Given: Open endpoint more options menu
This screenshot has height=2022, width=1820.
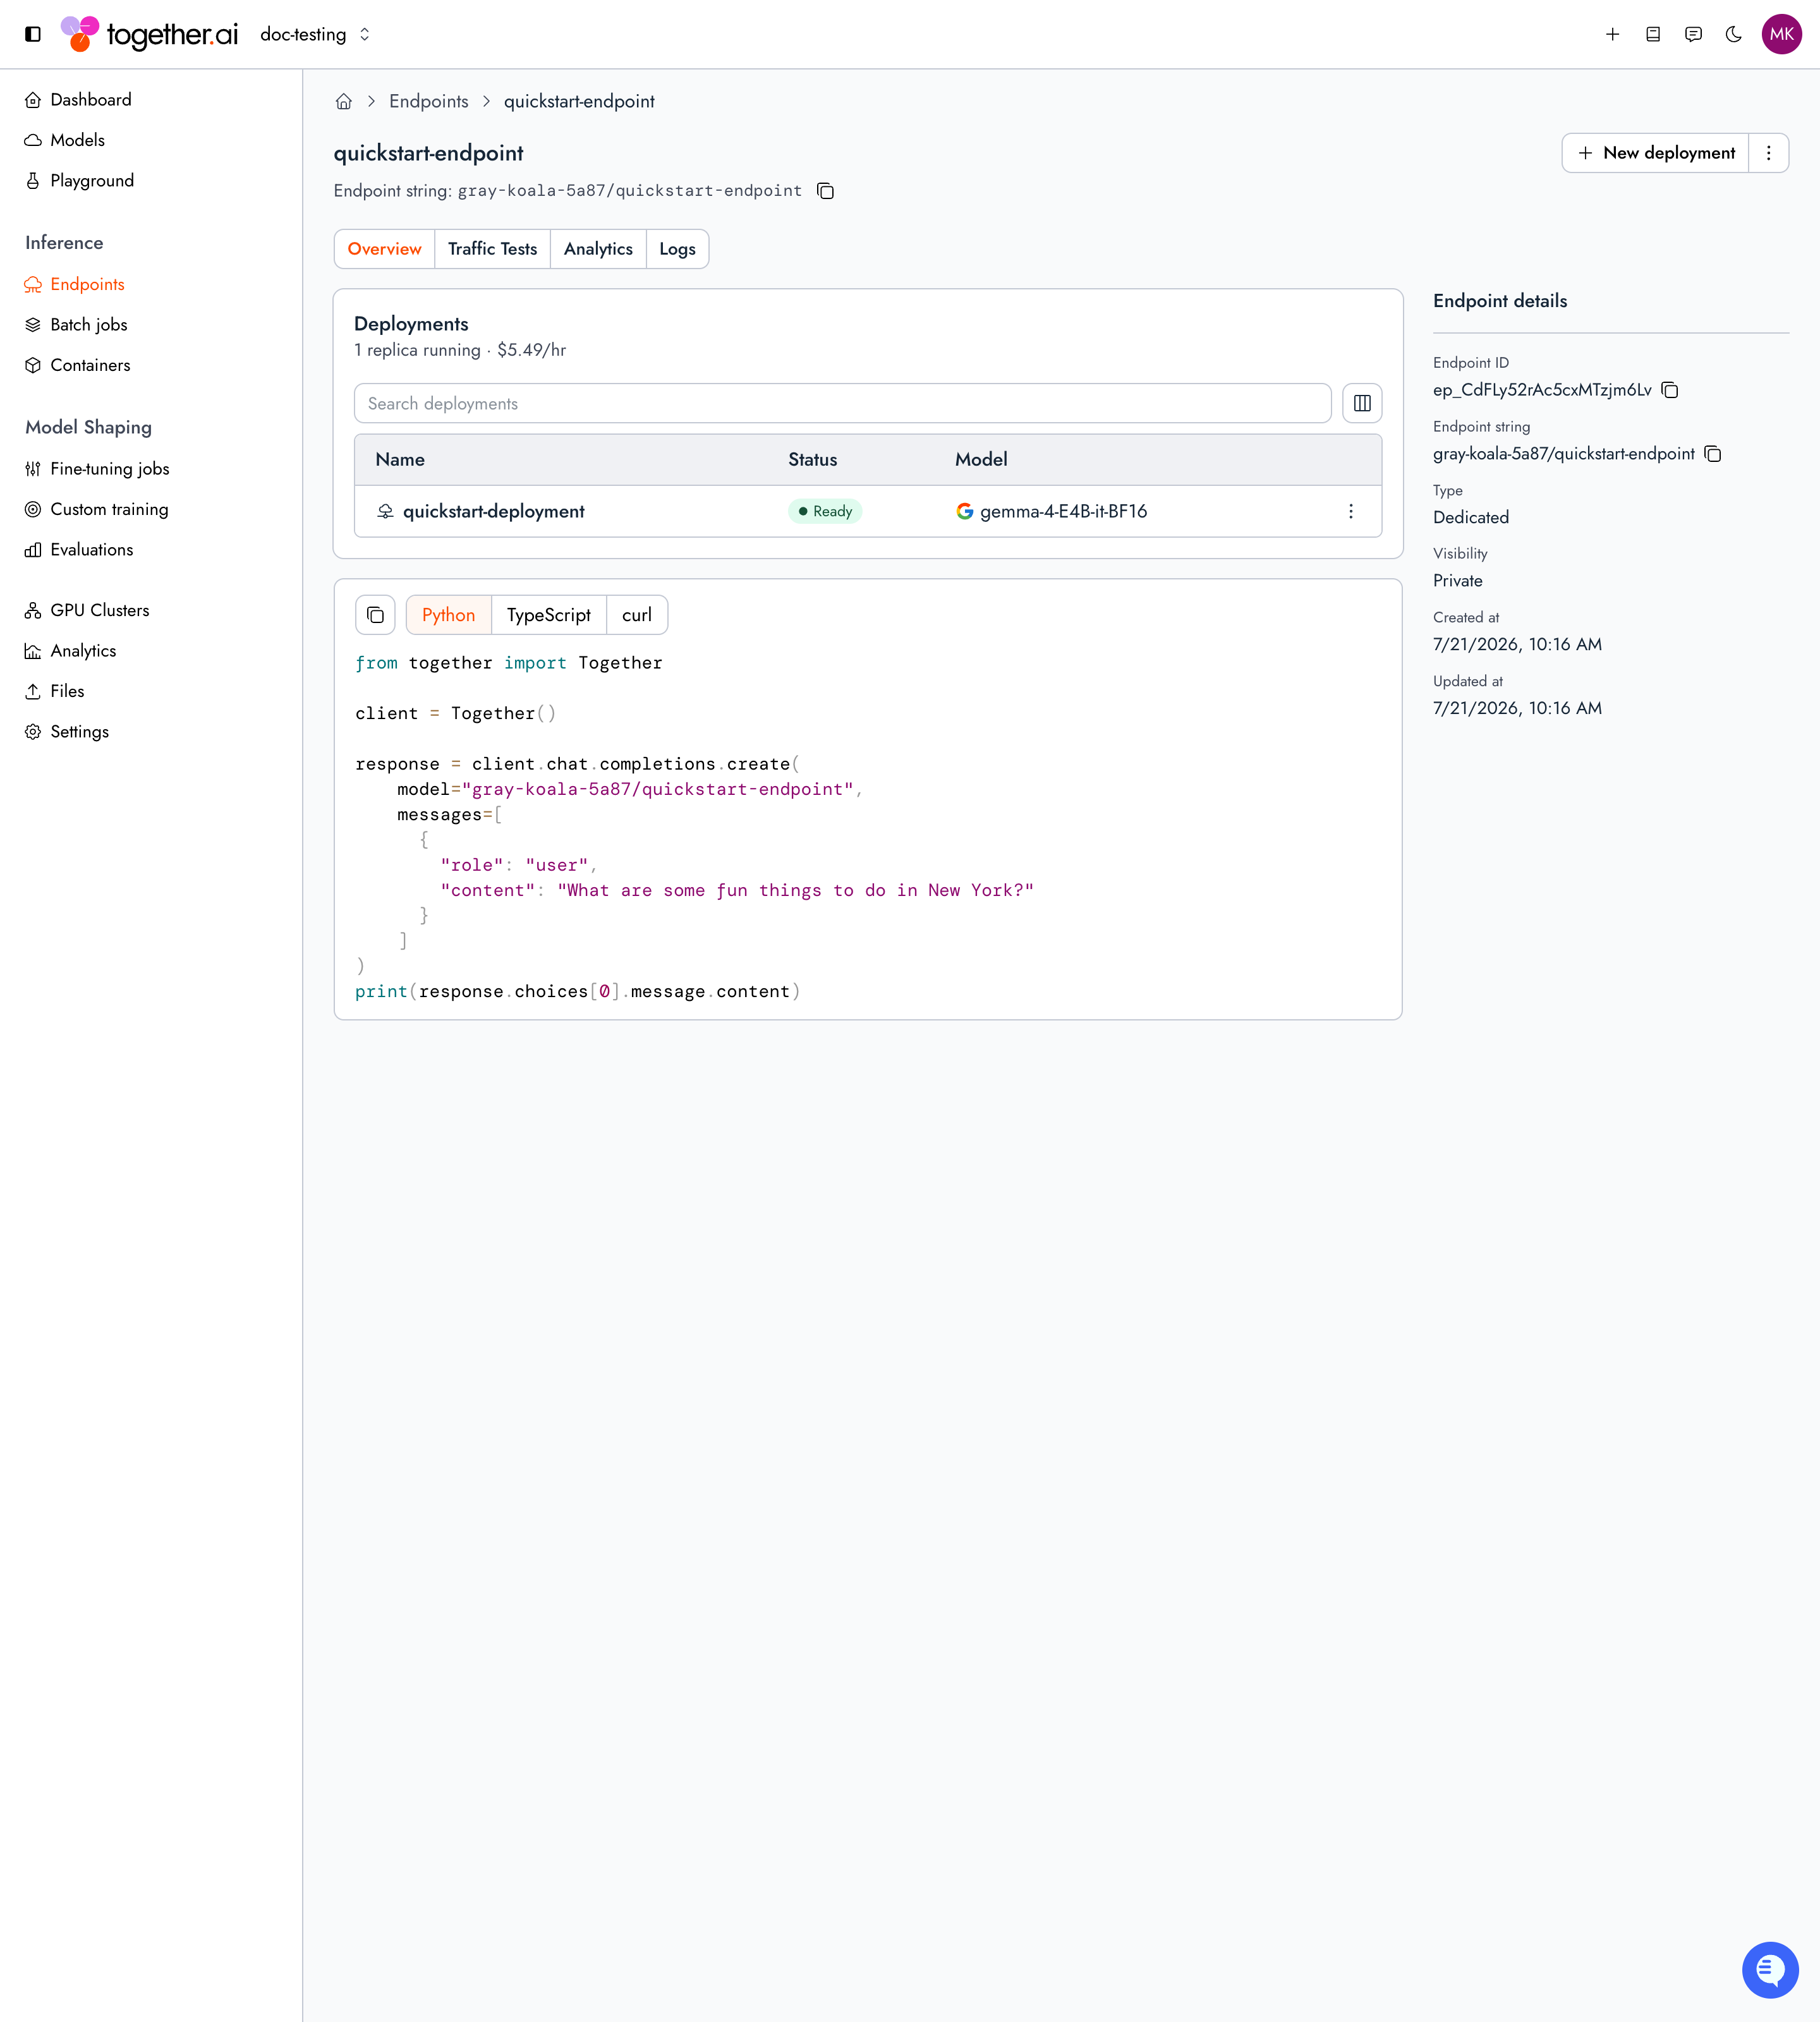Looking at the screenshot, I should [1768, 153].
